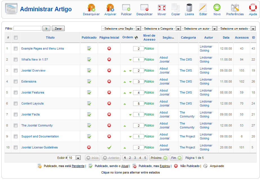This screenshot has width=260, height=180.
Task: Toggle front page icon for What's New in 1.5?
Action: (109, 59)
